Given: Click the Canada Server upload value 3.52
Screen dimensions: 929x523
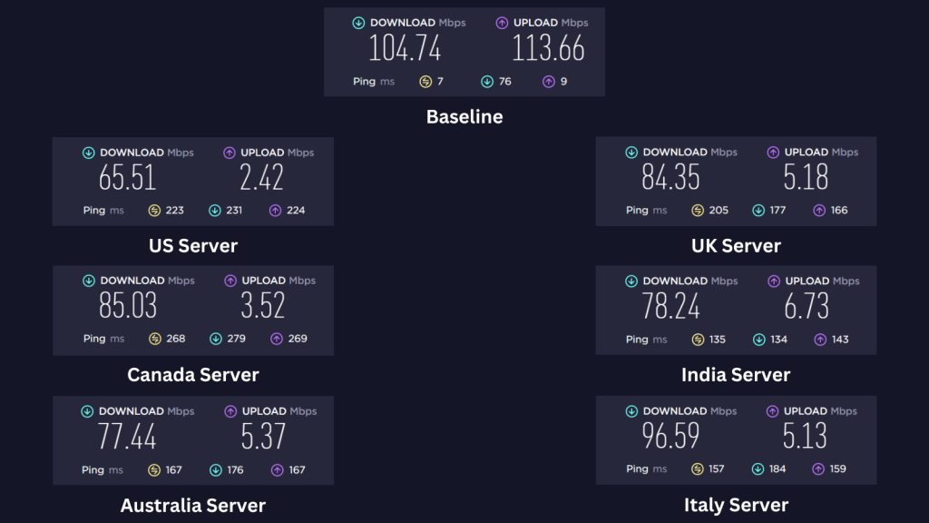Looking at the screenshot, I should [262, 306].
